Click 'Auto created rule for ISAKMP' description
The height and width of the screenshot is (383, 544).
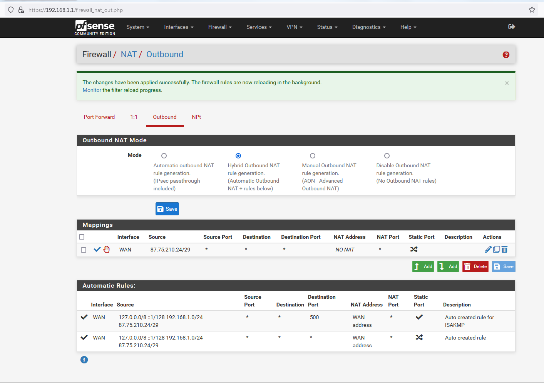(x=469, y=321)
